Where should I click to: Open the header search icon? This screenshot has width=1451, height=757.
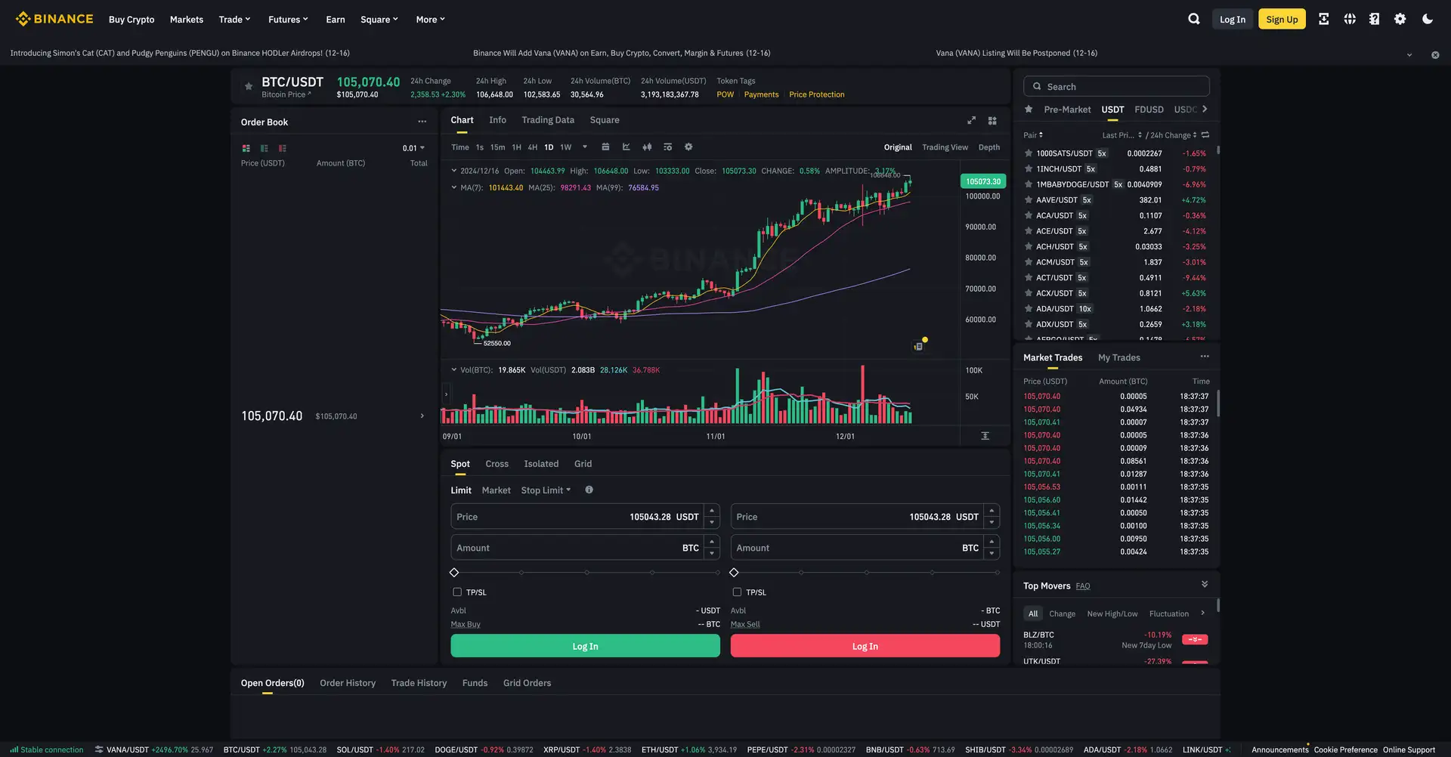[x=1194, y=19]
